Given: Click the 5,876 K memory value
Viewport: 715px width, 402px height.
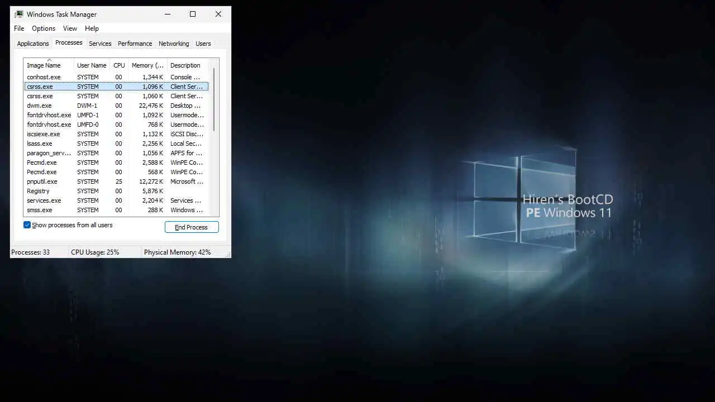Looking at the screenshot, I should (152, 191).
